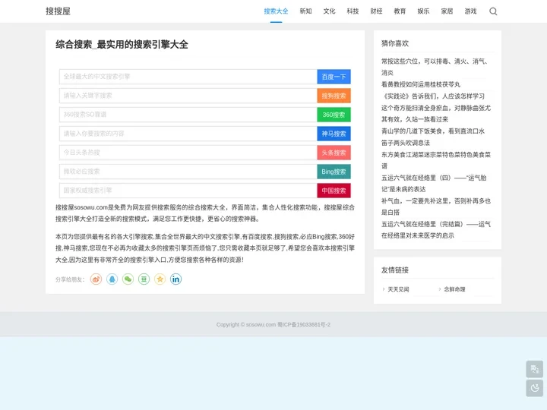The height and width of the screenshot is (410, 547).
Task: Focus the 360搜索SO靠谱 input field
Action: point(188,115)
